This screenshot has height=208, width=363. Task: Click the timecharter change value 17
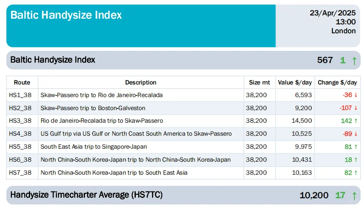click(x=340, y=195)
